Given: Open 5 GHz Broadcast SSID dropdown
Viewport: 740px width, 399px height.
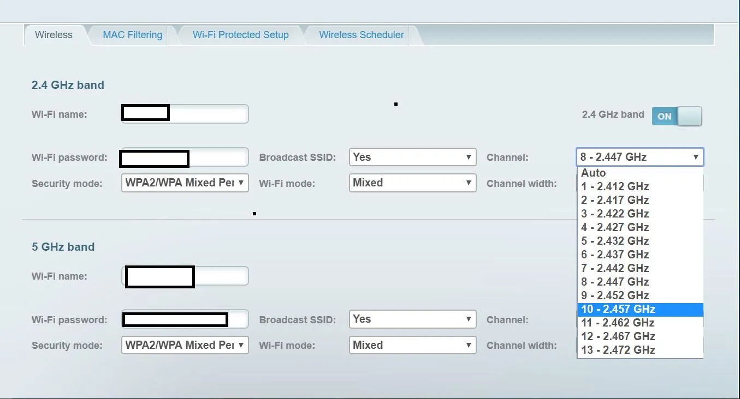Looking at the screenshot, I should 412,319.
